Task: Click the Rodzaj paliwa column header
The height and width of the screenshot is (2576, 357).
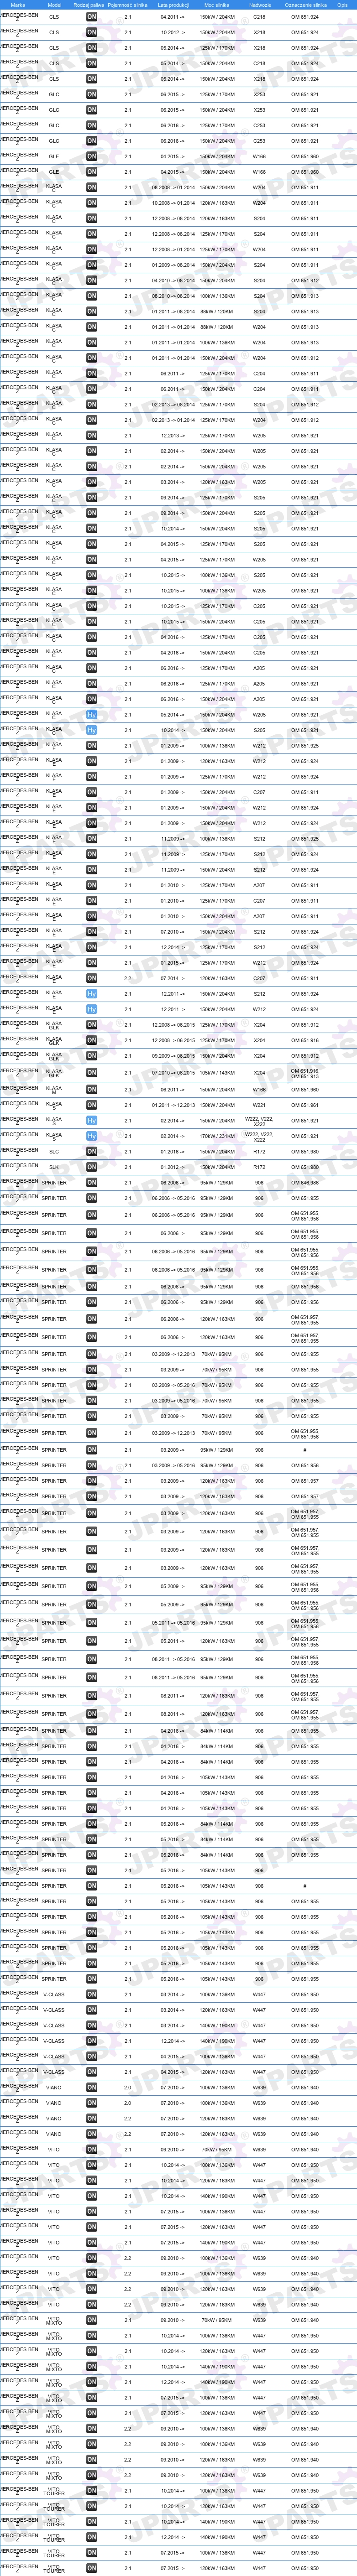Action: tap(89, 5)
